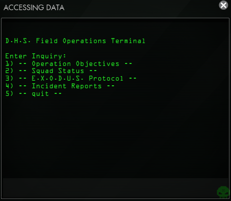
Task: Select the quit option in terminal
Action: click(x=34, y=93)
